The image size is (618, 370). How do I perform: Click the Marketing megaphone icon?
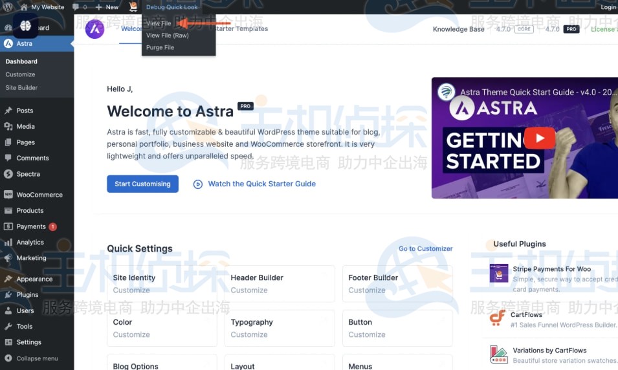[x=8, y=257]
